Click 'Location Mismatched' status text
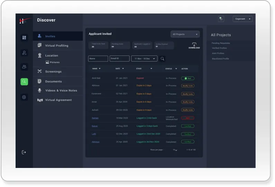This screenshot has width=275, height=187. pyautogui.click(x=172, y=118)
